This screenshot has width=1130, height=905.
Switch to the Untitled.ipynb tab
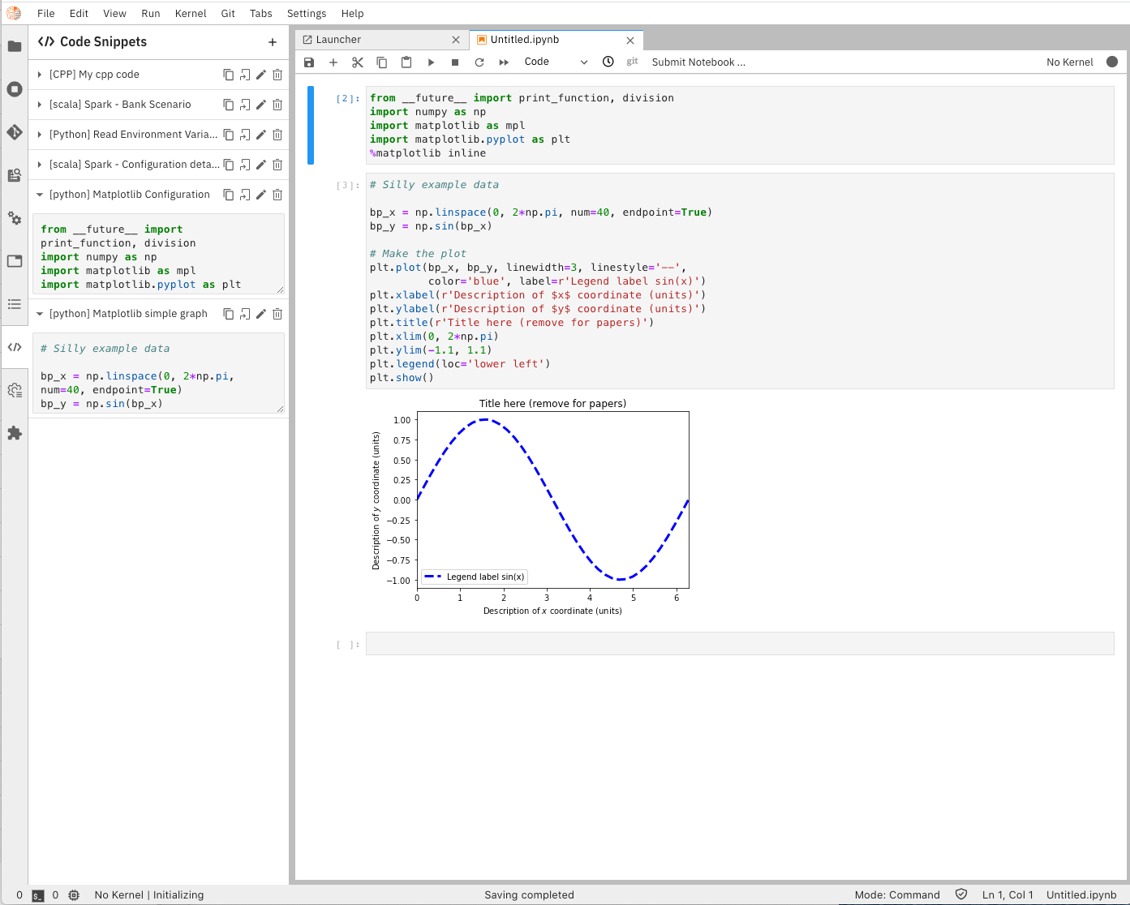[x=556, y=40]
